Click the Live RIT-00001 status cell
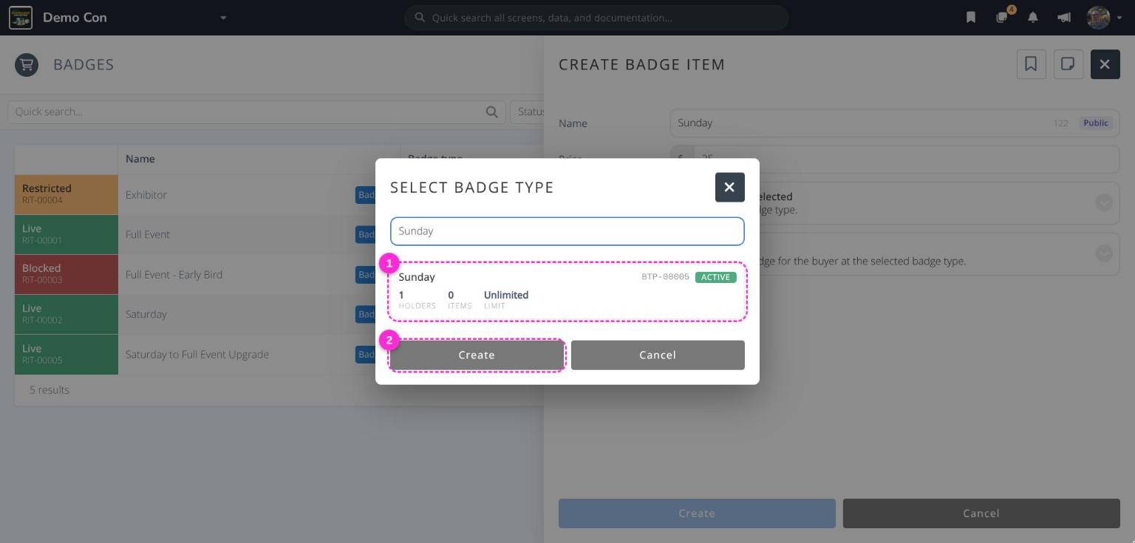Image resolution: width=1135 pixels, height=543 pixels. pyautogui.click(x=67, y=235)
